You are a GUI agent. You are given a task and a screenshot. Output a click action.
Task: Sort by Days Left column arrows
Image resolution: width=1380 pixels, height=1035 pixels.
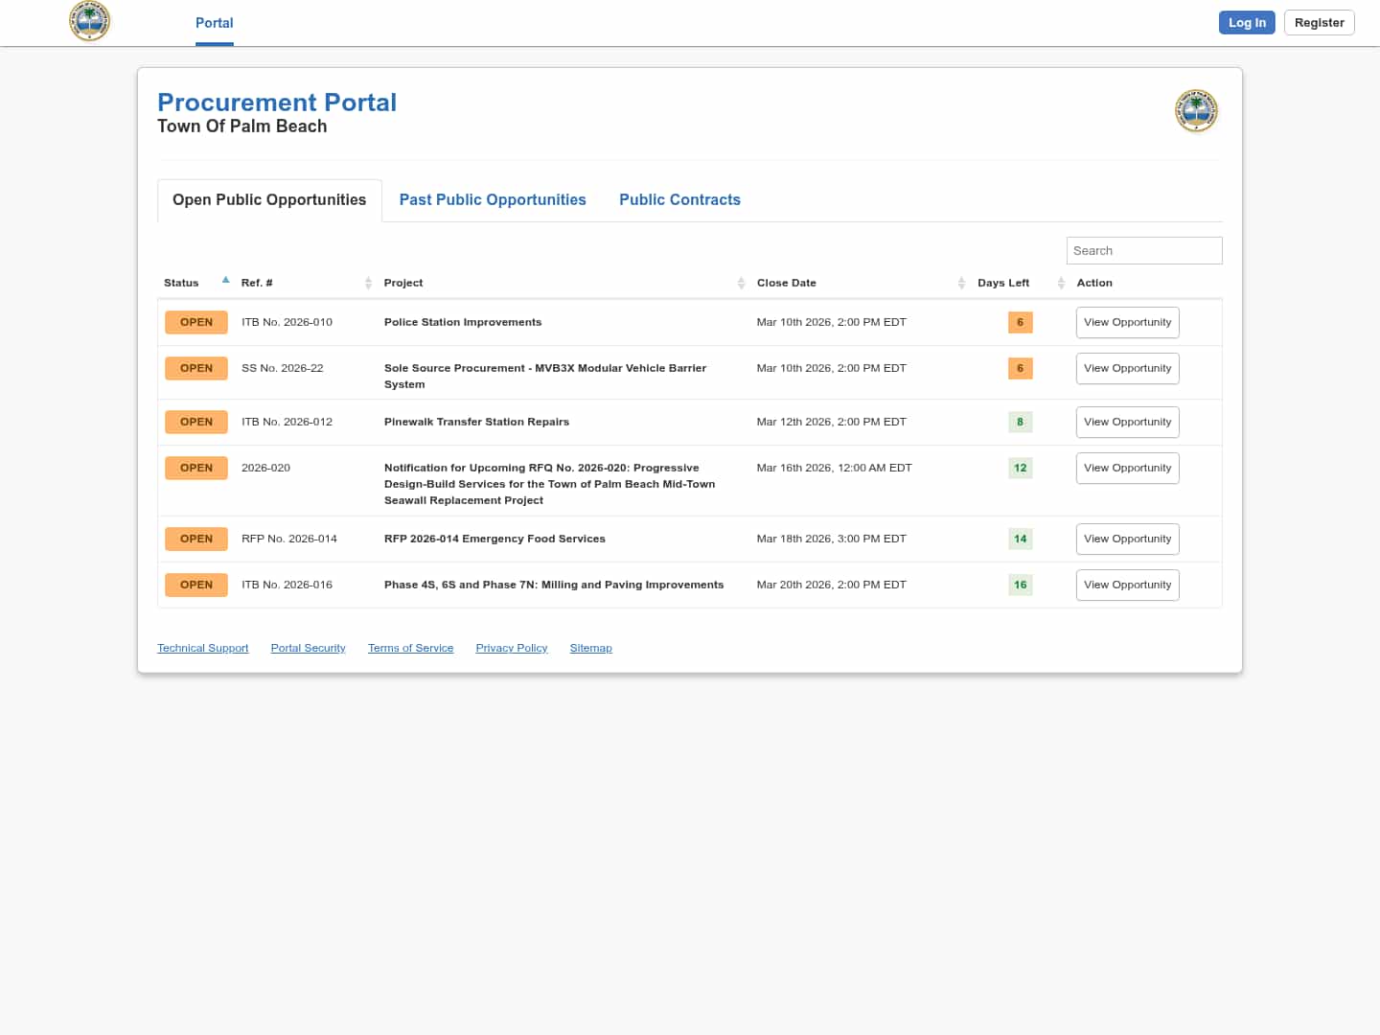pyautogui.click(x=1061, y=283)
